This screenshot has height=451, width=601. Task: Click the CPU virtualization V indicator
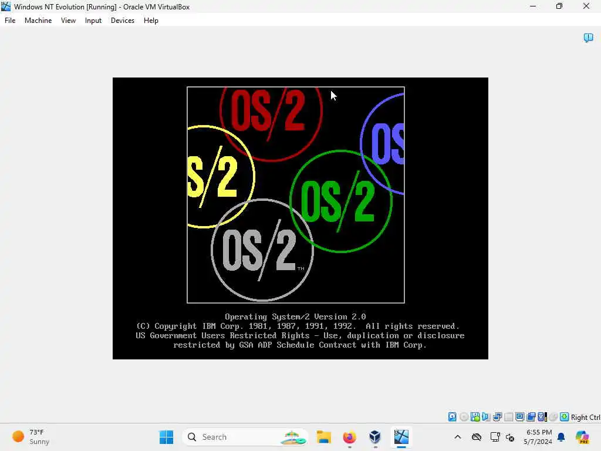click(542, 417)
